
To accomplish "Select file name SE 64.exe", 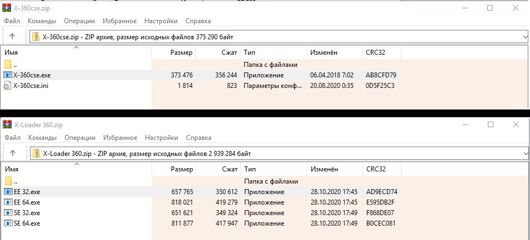I will 27,223.
